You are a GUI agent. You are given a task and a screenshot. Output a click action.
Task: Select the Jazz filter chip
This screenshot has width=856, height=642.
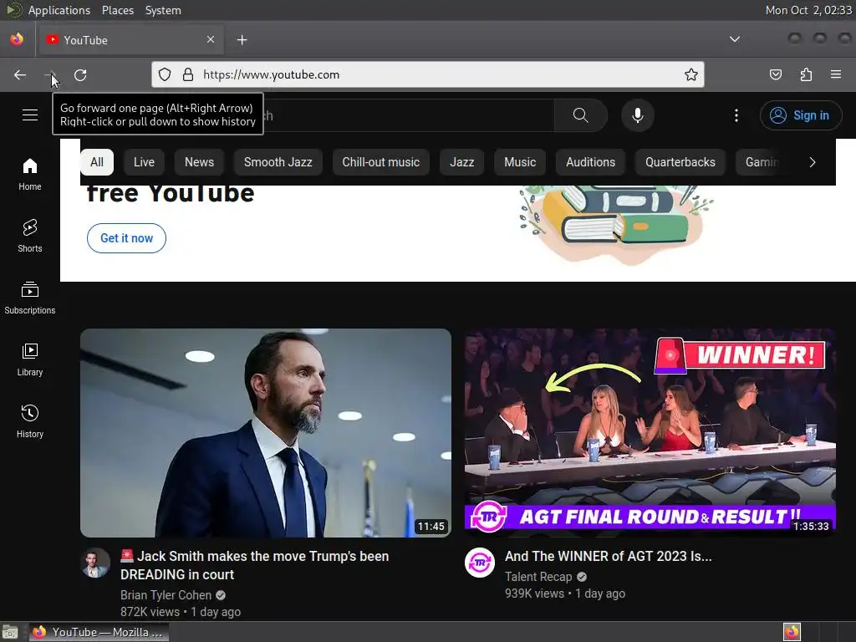461,162
